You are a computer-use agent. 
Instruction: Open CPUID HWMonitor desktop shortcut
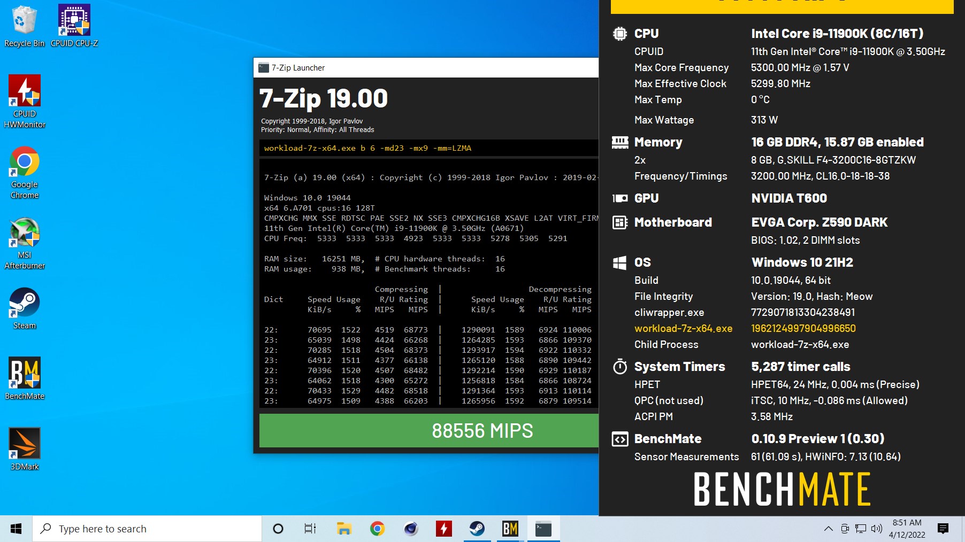click(25, 102)
